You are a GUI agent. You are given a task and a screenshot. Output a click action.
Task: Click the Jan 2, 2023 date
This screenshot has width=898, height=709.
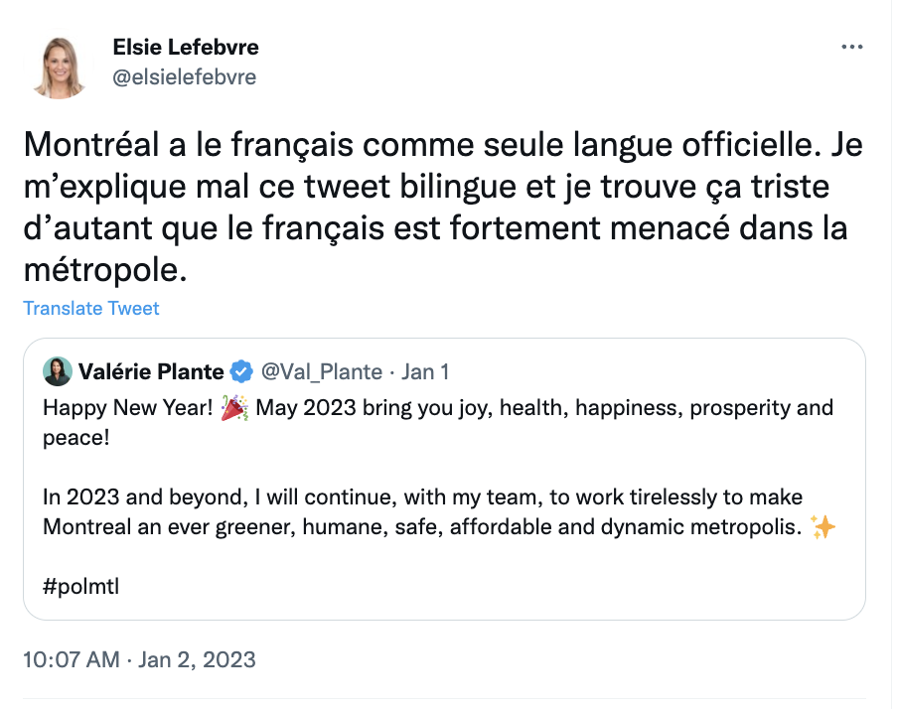(x=197, y=659)
